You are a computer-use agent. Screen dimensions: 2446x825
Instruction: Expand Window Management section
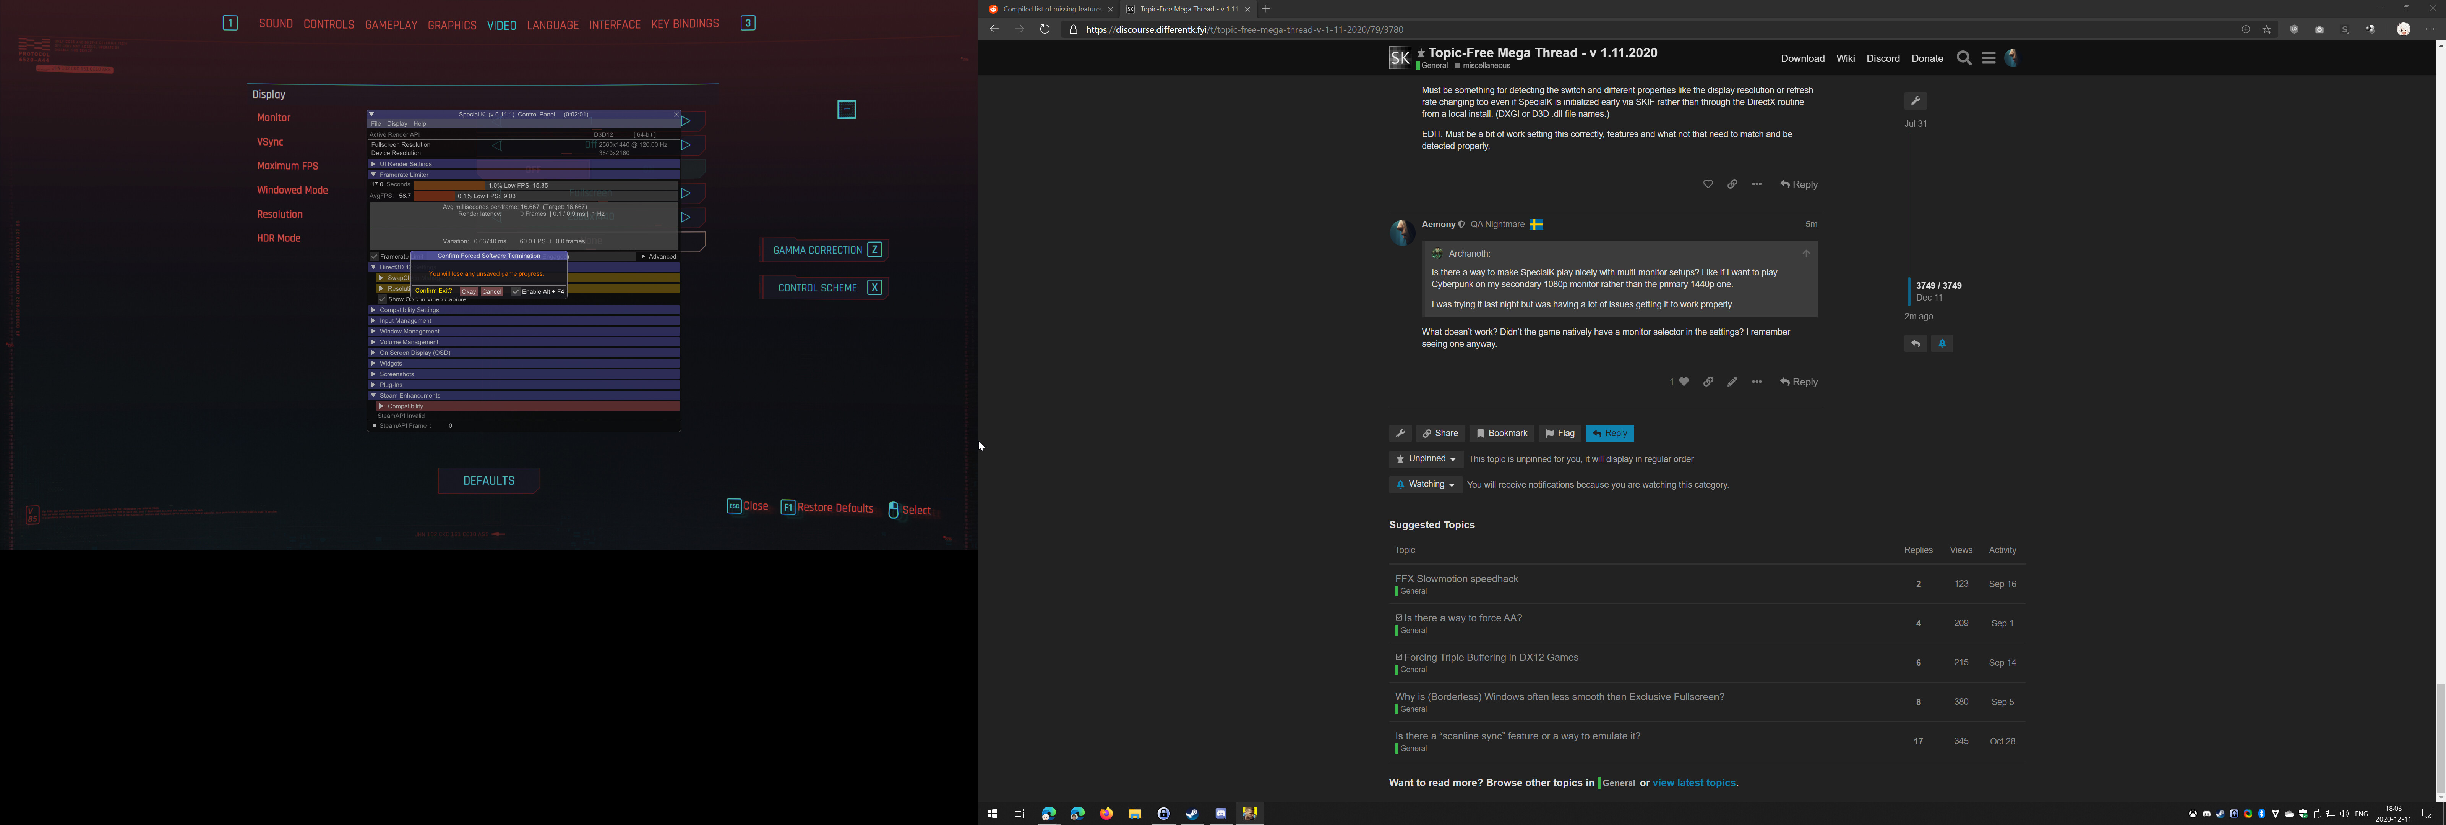(x=523, y=331)
